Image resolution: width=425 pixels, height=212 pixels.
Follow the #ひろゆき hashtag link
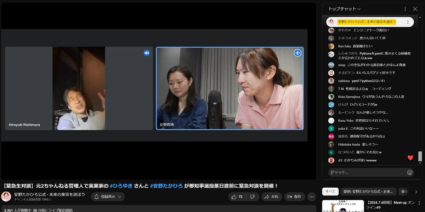tap(121, 185)
